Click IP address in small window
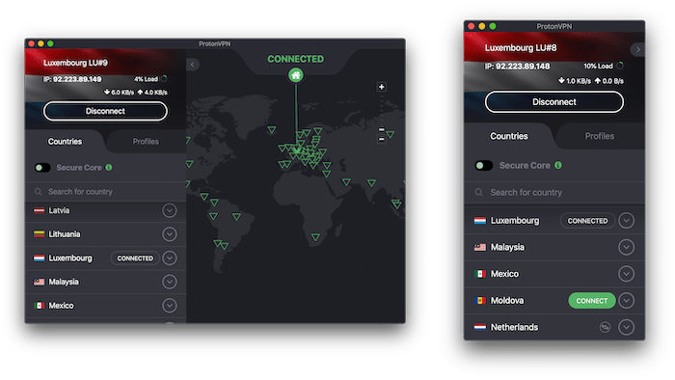The height and width of the screenshot is (380, 675). pos(517,67)
